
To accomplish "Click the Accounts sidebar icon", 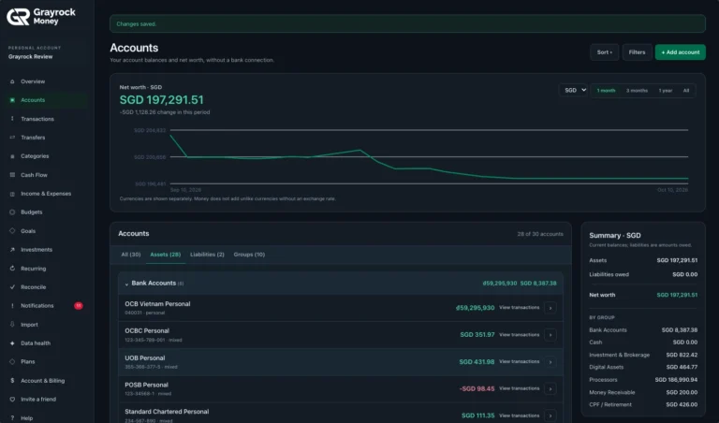I will click(12, 100).
